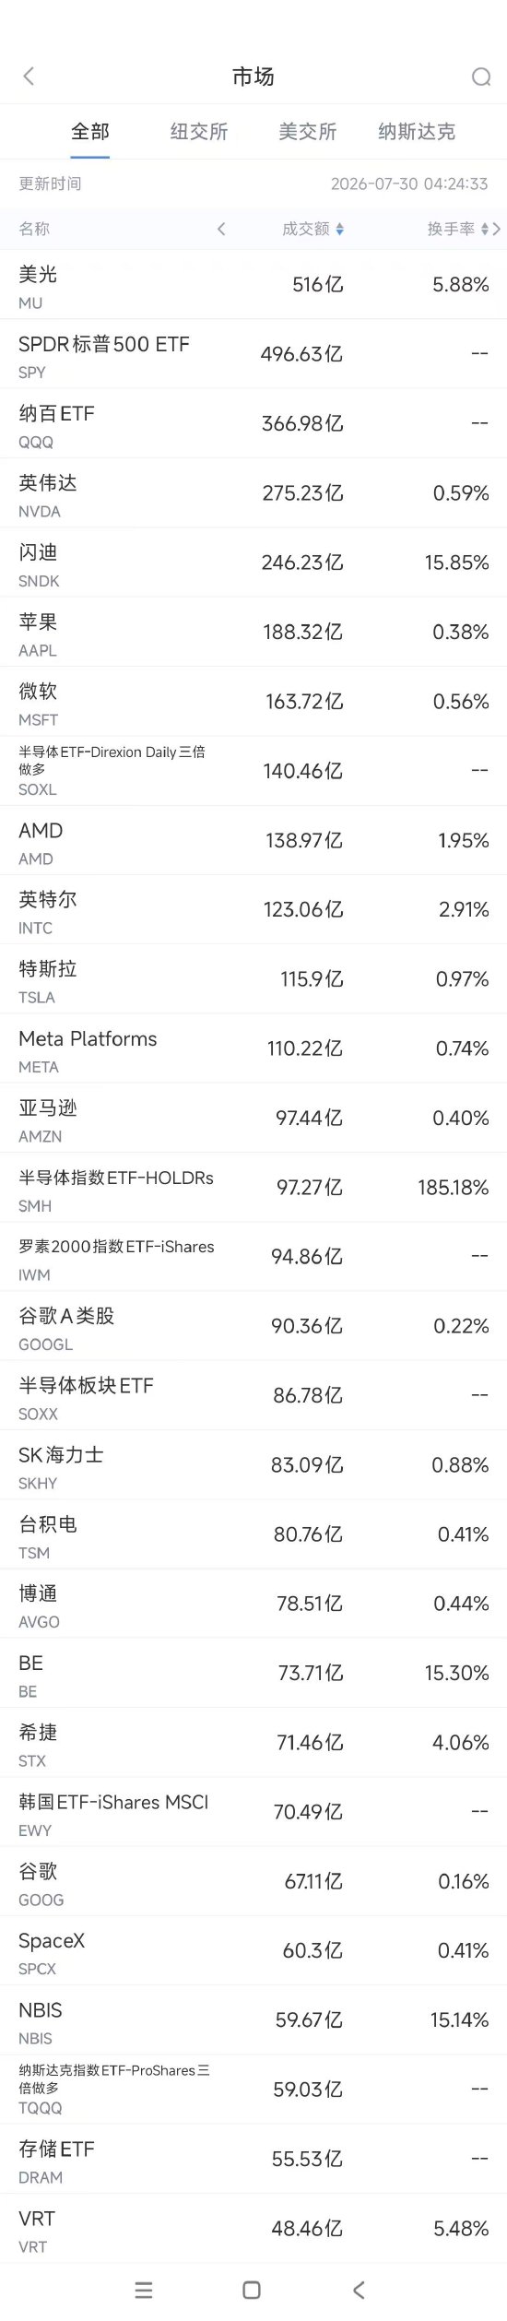
Task: Open search with magnifier icon
Action: tap(480, 77)
